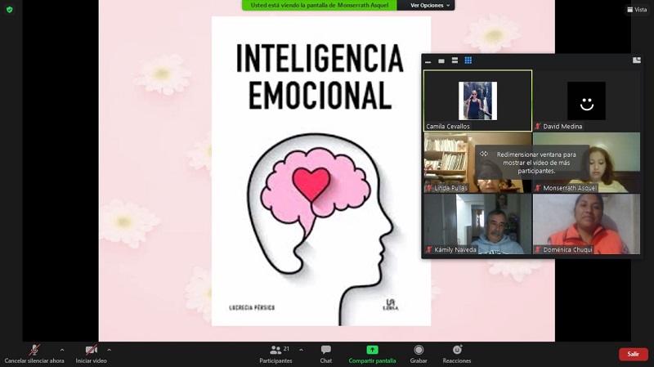Switch video panel to single speaker view
The height and width of the screenshot is (367, 654).
click(x=441, y=60)
